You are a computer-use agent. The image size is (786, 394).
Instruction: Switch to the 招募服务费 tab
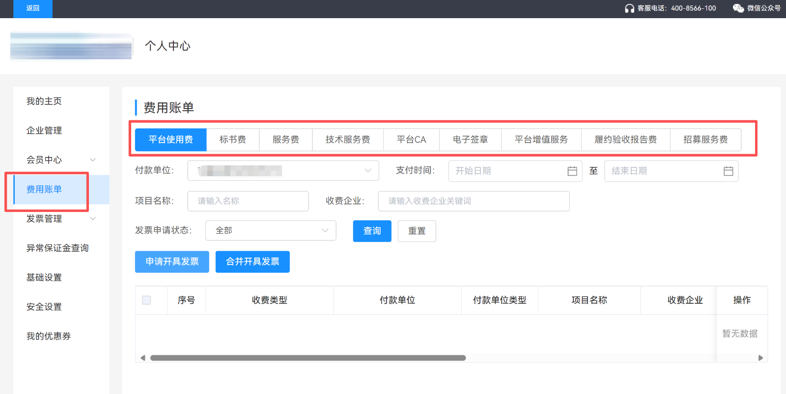706,140
